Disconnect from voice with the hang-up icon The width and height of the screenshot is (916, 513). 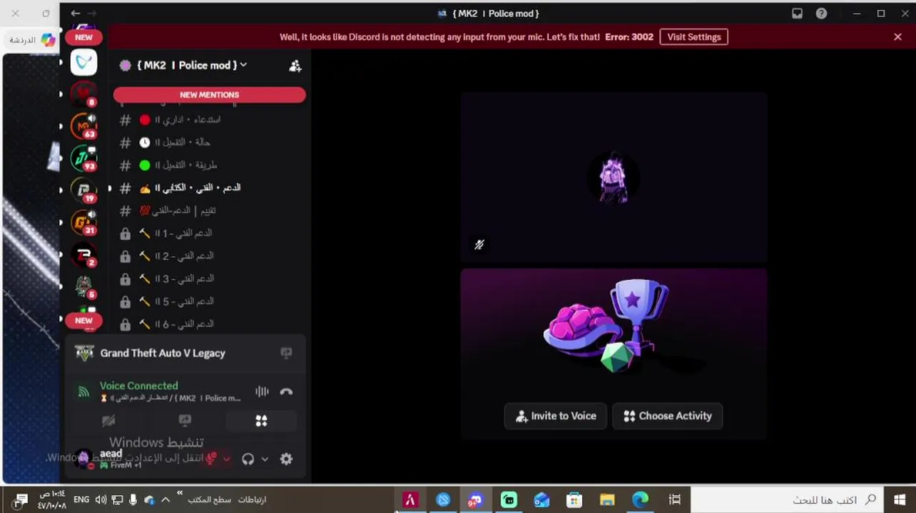coord(286,391)
